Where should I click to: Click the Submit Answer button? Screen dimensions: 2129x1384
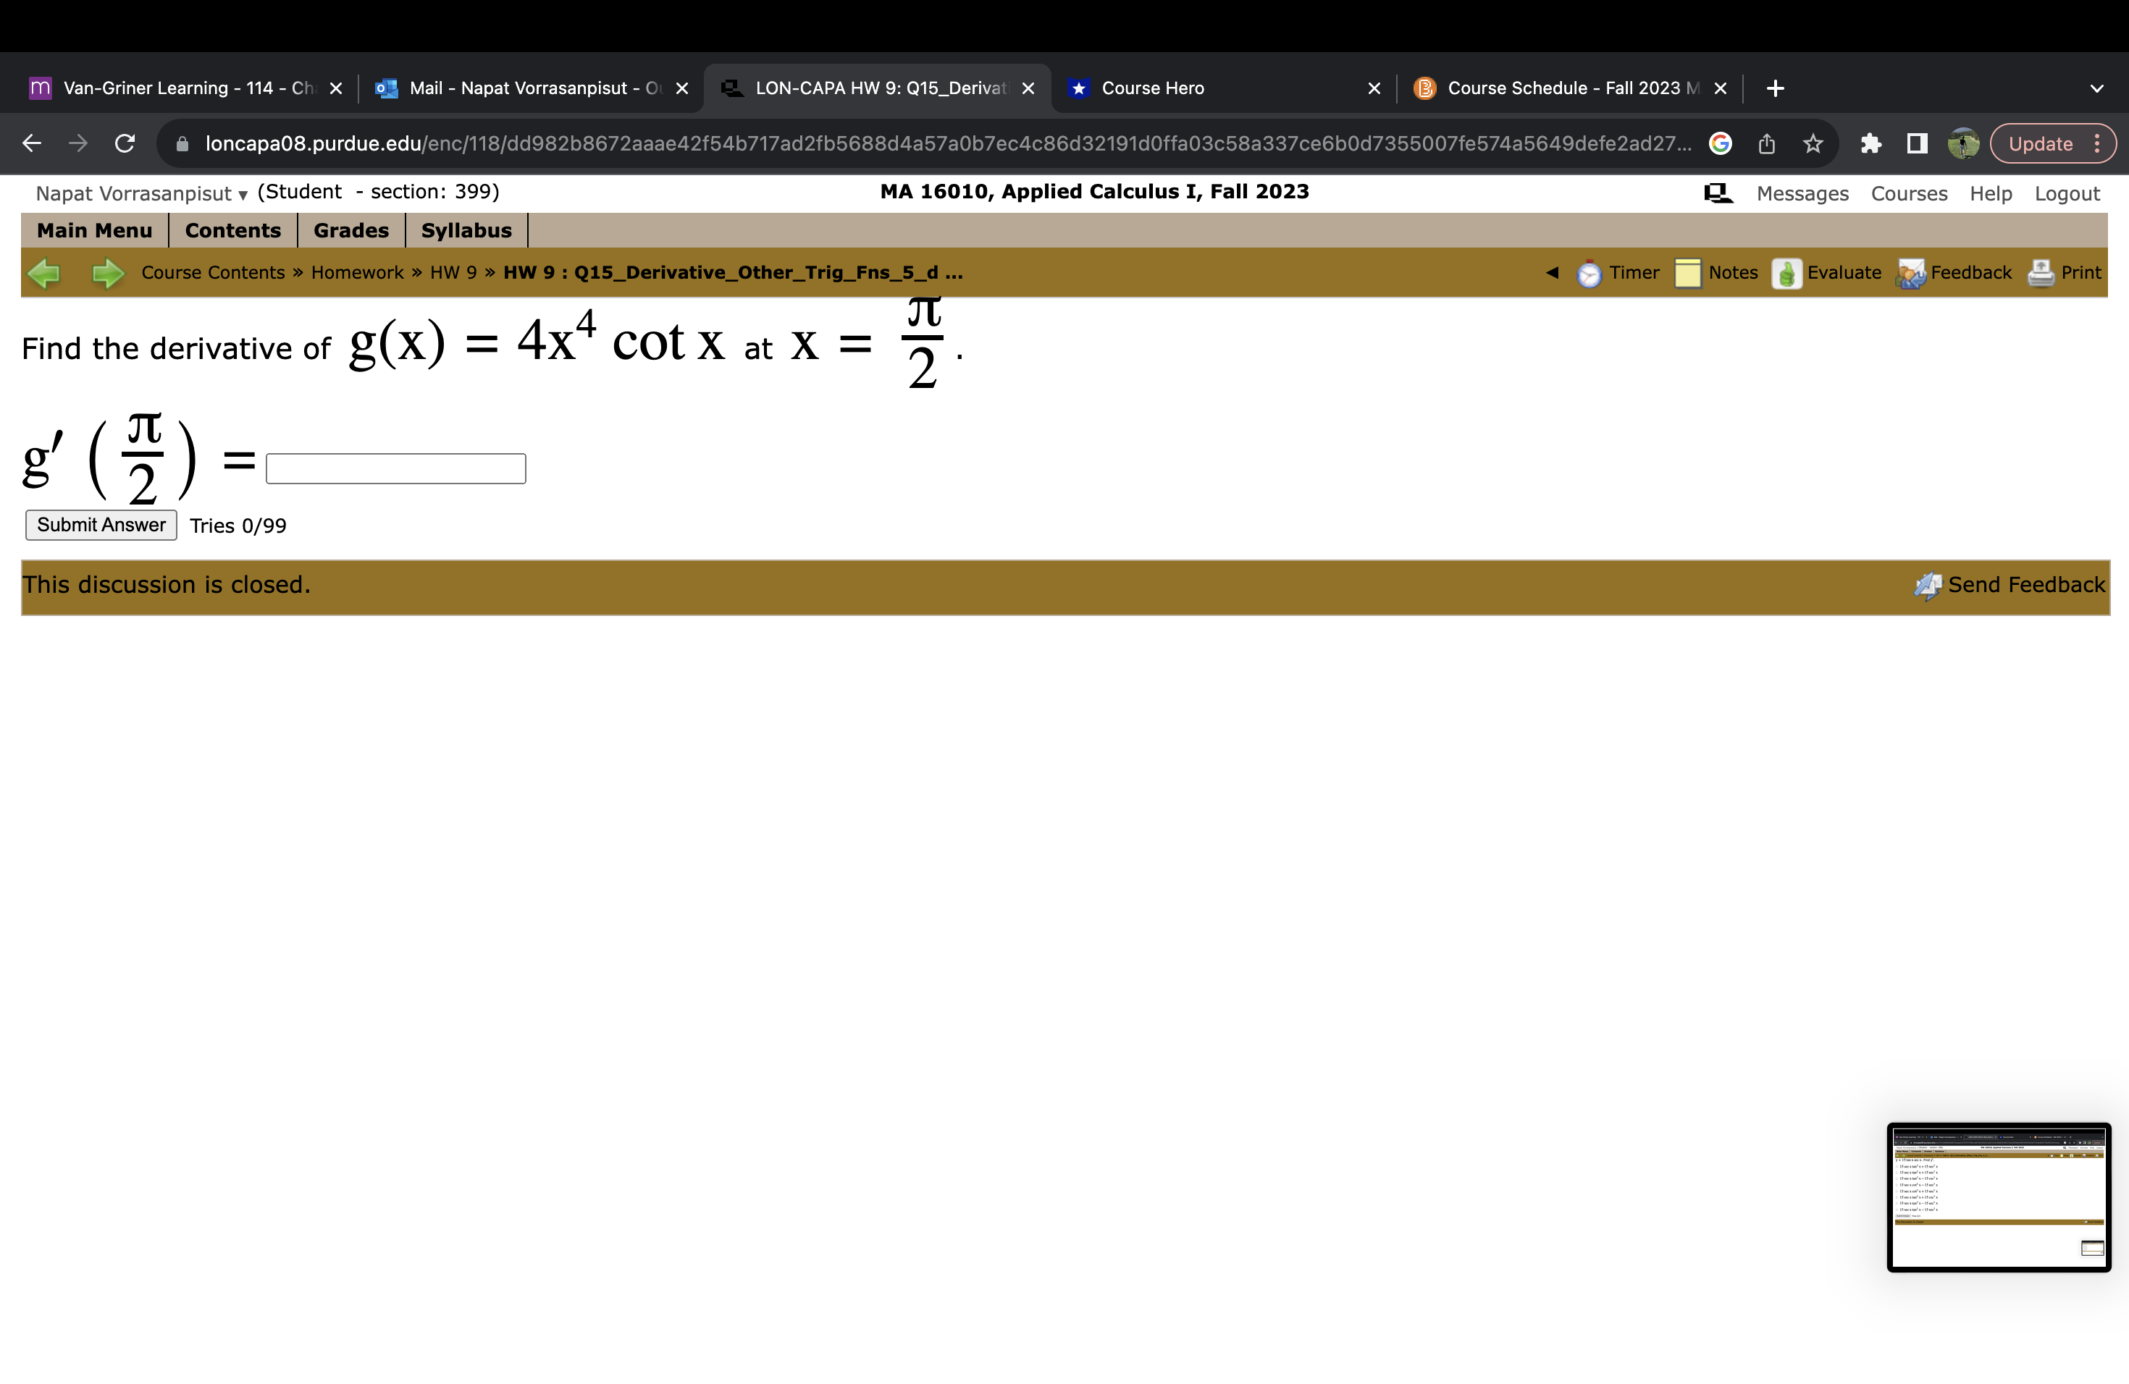pos(100,525)
